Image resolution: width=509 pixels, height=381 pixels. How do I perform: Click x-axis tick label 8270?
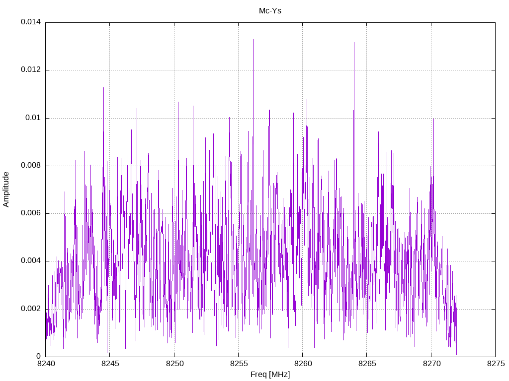tap(431, 364)
